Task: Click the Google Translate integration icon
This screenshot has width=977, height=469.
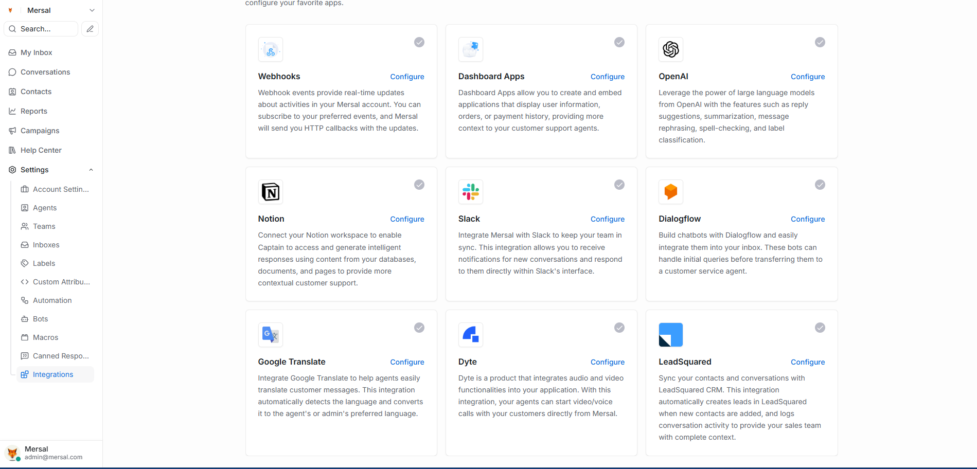Action: click(x=270, y=334)
